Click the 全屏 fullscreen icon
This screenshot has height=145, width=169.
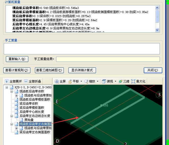click(x=56, y=81)
